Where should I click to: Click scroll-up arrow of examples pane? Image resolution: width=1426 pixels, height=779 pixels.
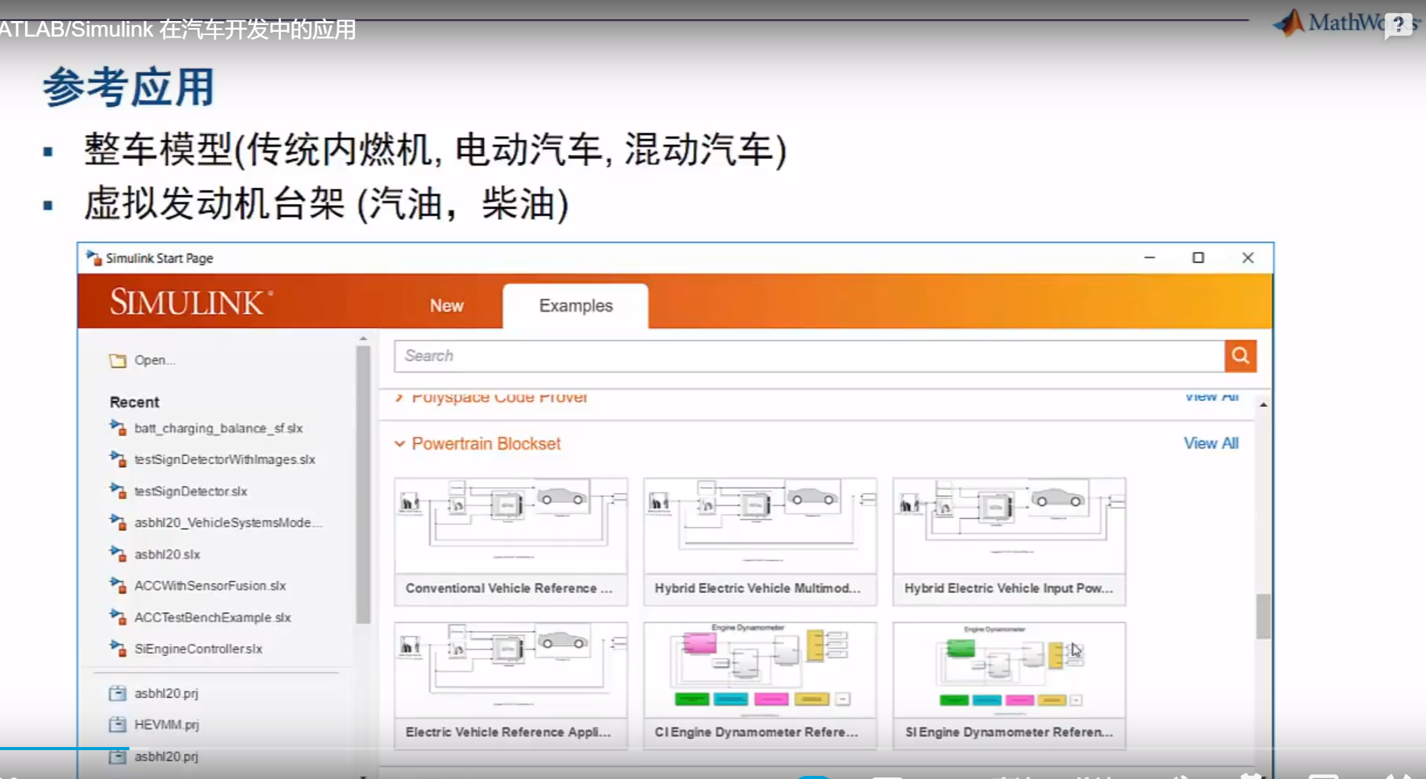click(x=1263, y=404)
